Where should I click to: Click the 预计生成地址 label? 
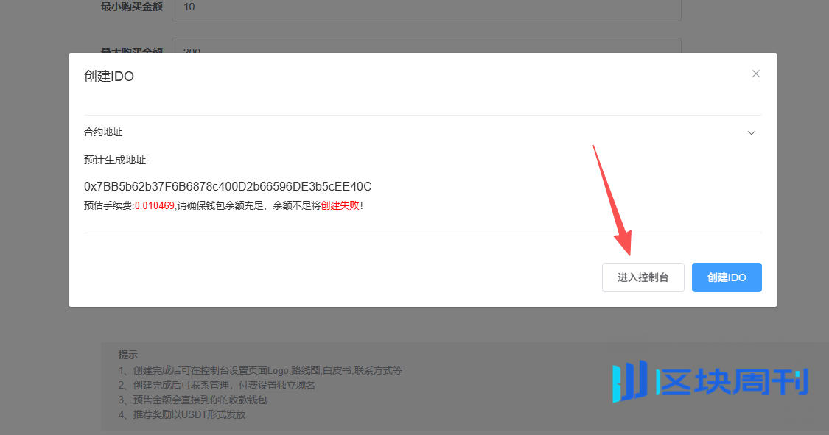tap(116, 160)
